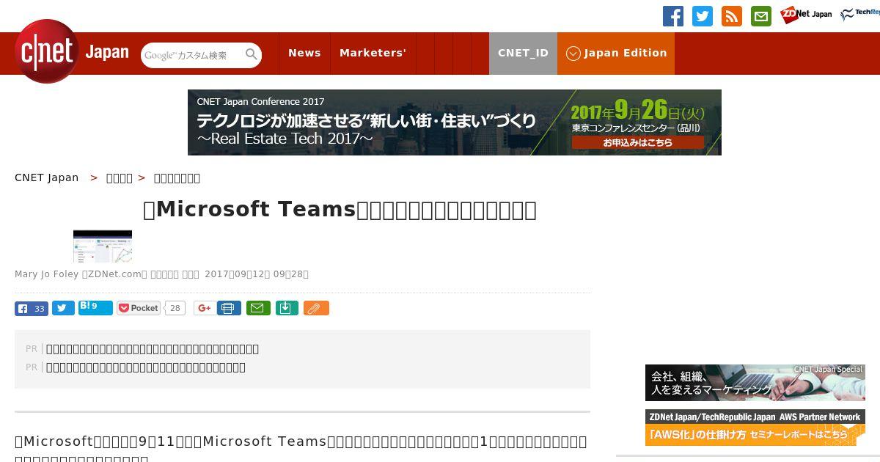Expand the Japan Edition dropdown
Viewport: 880px width, 462px height.
coord(616,53)
